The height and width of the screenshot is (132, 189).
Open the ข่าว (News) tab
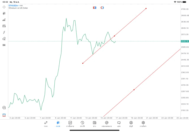tap(94, 124)
